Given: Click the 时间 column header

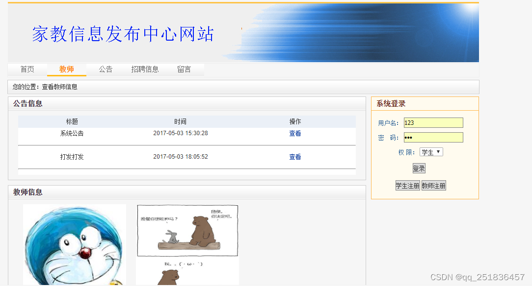Looking at the screenshot, I should (x=181, y=121).
